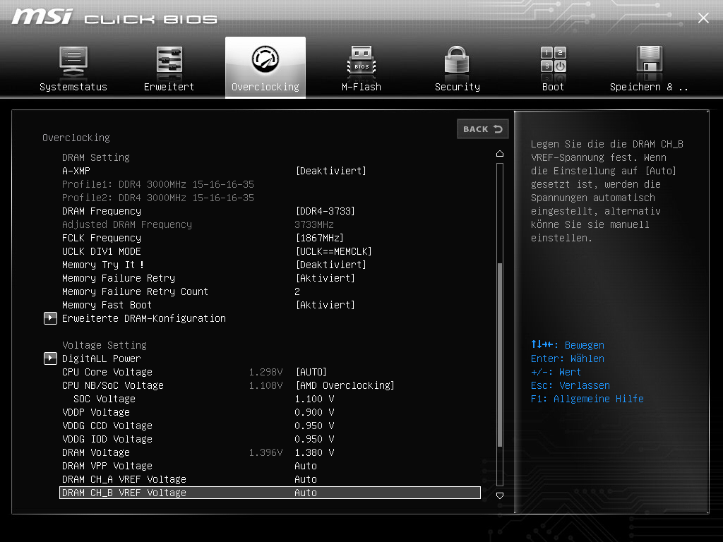Open the Speichern floppy disk icon

[x=650, y=60]
